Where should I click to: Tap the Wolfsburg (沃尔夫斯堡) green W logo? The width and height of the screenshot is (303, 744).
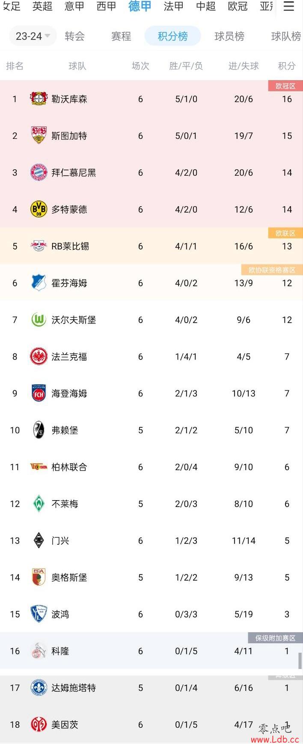click(x=39, y=320)
